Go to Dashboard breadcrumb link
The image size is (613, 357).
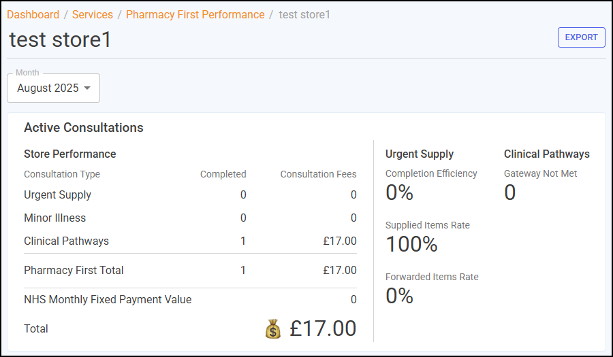coord(33,15)
